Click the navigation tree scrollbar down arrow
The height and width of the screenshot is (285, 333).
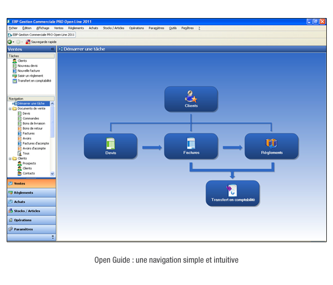point(52,174)
